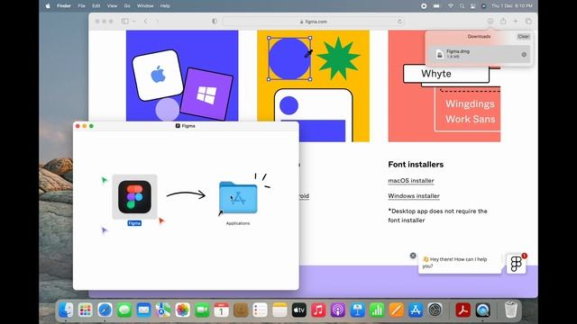Click the battery status icon
577x324 pixels.
(436, 6)
